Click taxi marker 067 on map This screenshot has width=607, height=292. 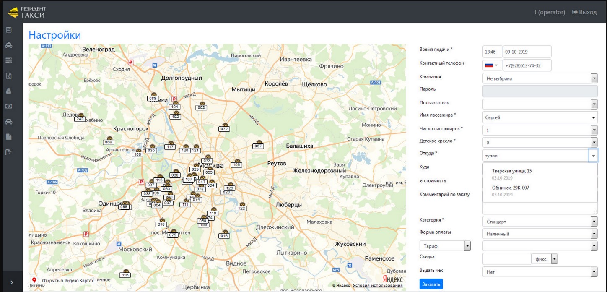(258, 146)
